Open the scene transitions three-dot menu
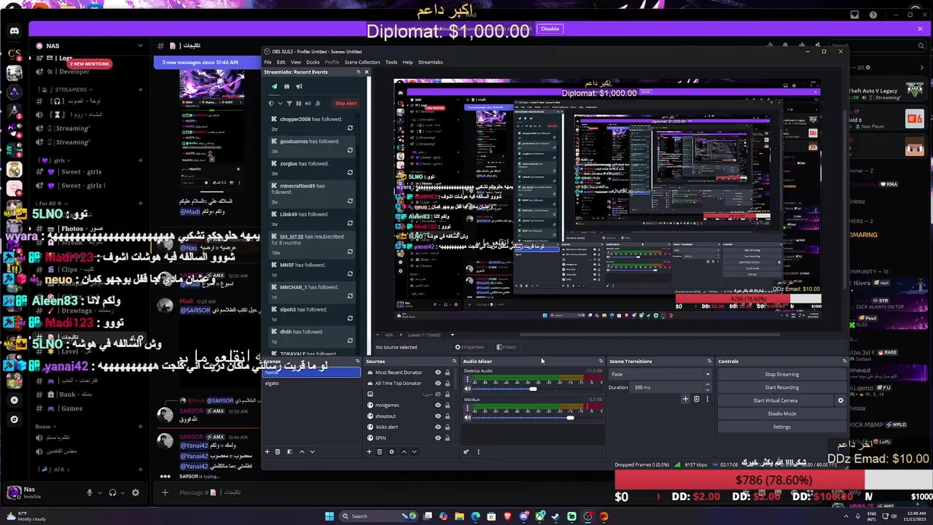The image size is (933, 525). [x=707, y=399]
